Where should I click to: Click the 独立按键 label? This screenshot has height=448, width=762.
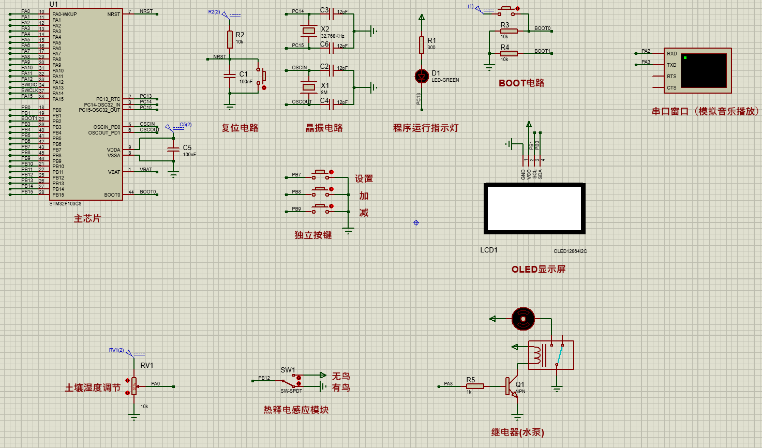(x=313, y=235)
